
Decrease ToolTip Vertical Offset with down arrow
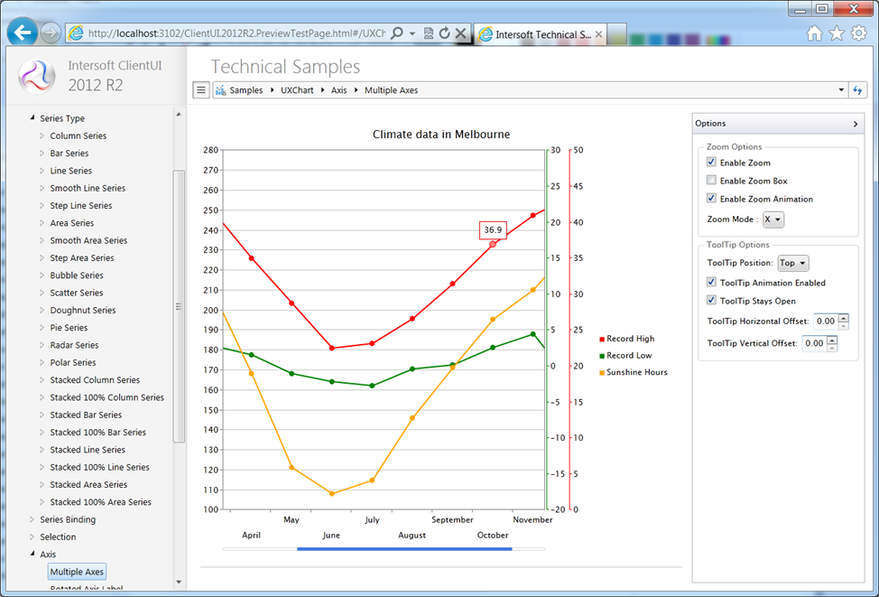pyautogui.click(x=832, y=348)
